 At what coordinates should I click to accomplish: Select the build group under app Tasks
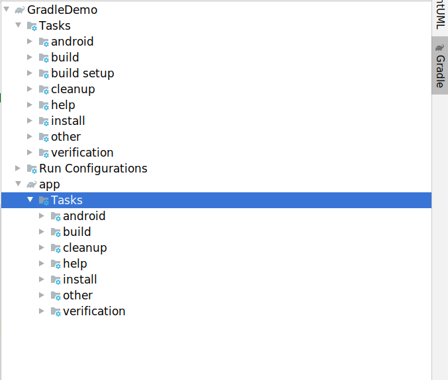pos(77,232)
